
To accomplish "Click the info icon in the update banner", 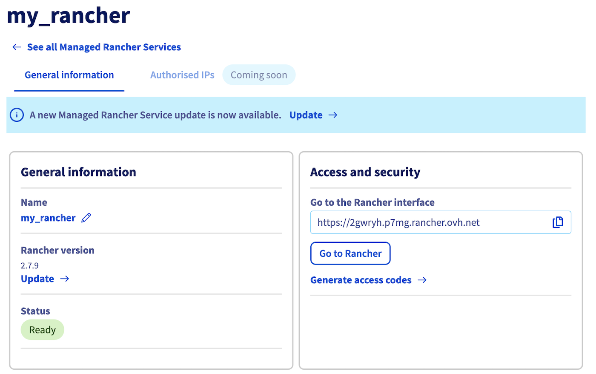I will 17,115.
